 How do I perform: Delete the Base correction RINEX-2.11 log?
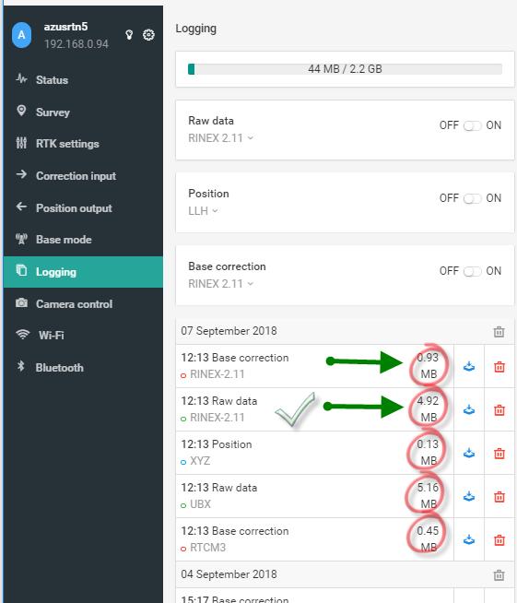tap(499, 366)
